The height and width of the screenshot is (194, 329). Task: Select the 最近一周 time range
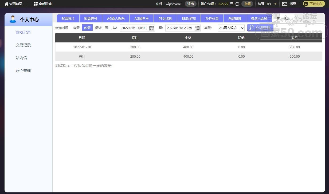point(101,28)
